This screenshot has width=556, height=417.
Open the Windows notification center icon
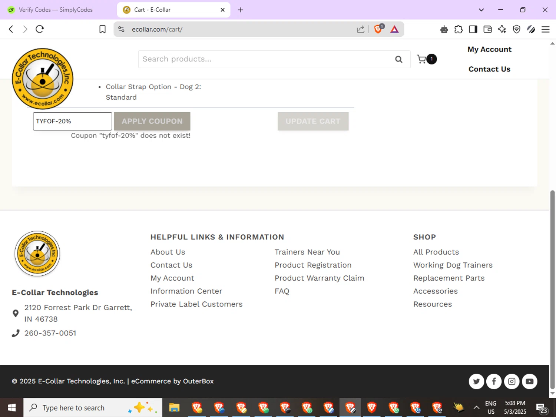point(542,408)
